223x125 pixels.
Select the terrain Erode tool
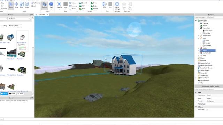pyautogui.click(x=94, y=6)
